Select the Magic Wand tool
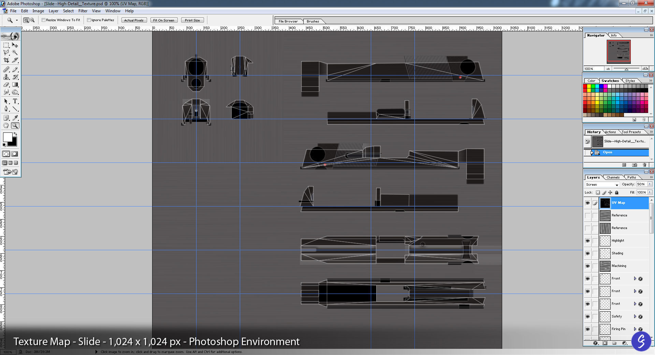Viewport: 655px width, 355px height. 15,53
